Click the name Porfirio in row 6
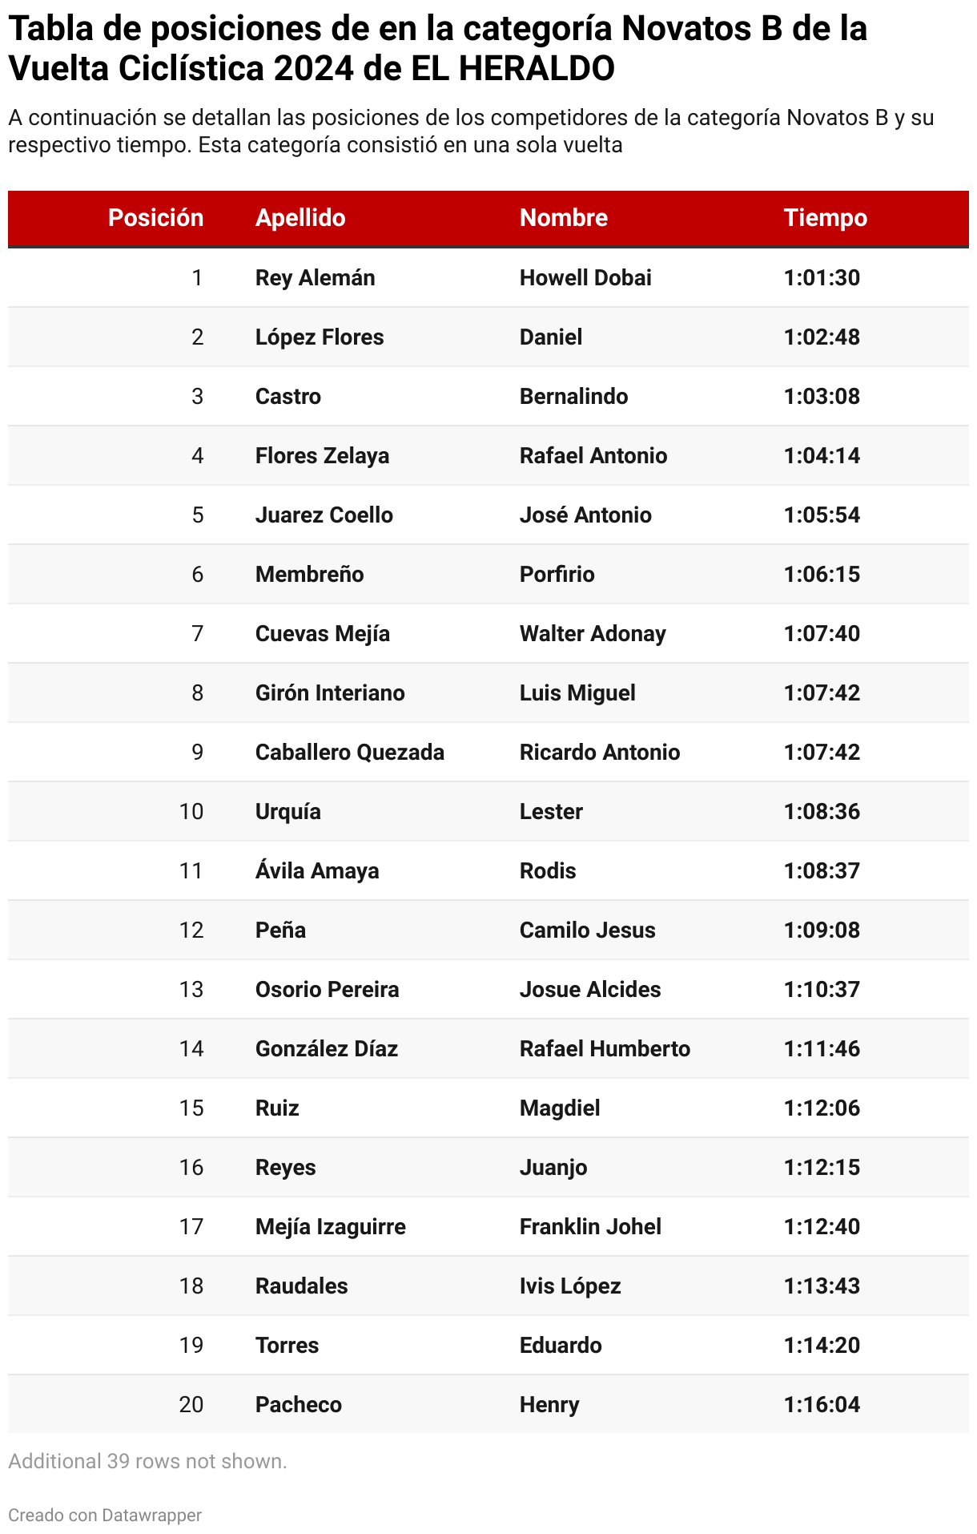This screenshot has height=1534, width=977. [557, 575]
